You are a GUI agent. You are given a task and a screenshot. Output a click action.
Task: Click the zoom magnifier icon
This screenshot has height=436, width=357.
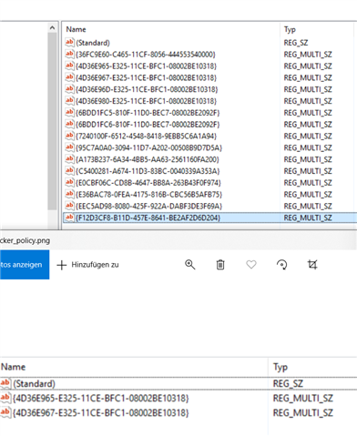pos(190,265)
